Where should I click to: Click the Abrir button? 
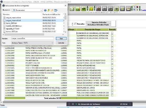point(61,38)
